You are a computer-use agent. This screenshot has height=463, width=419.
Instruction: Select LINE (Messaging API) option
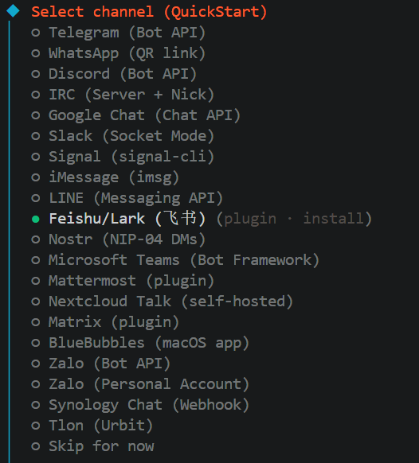click(127, 198)
